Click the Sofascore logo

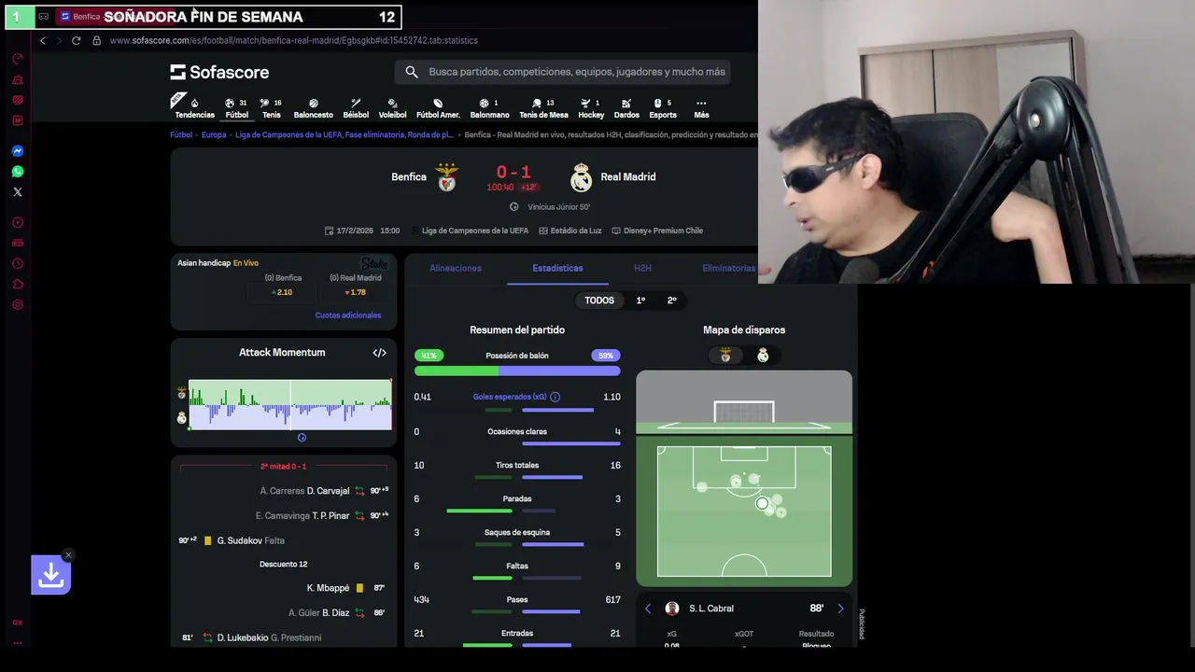[219, 72]
